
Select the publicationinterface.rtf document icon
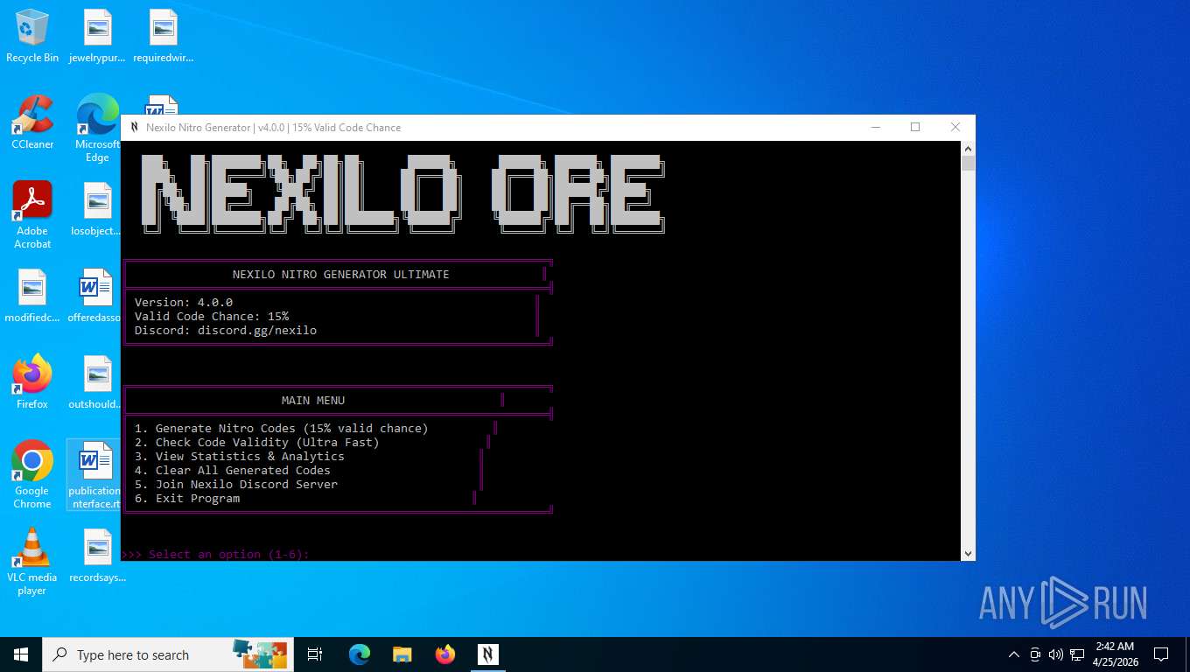[95, 475]
